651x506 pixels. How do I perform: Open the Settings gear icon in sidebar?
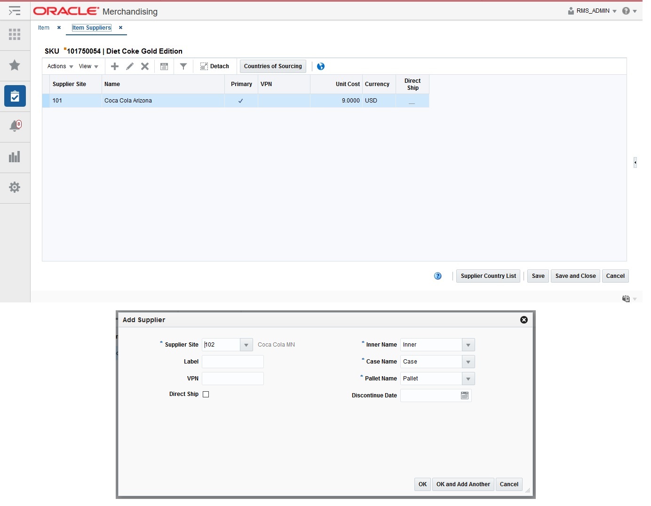point(15,187)
